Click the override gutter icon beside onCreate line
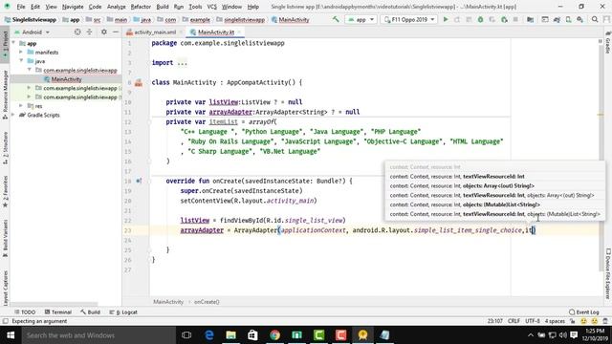Viewport: 612px width, 344px height. coord(139,181)
